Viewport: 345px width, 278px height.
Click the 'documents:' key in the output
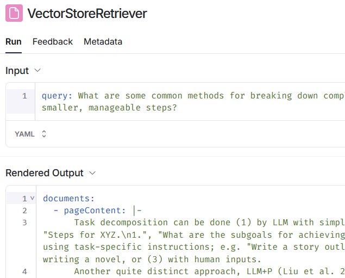tap(68, 199)
